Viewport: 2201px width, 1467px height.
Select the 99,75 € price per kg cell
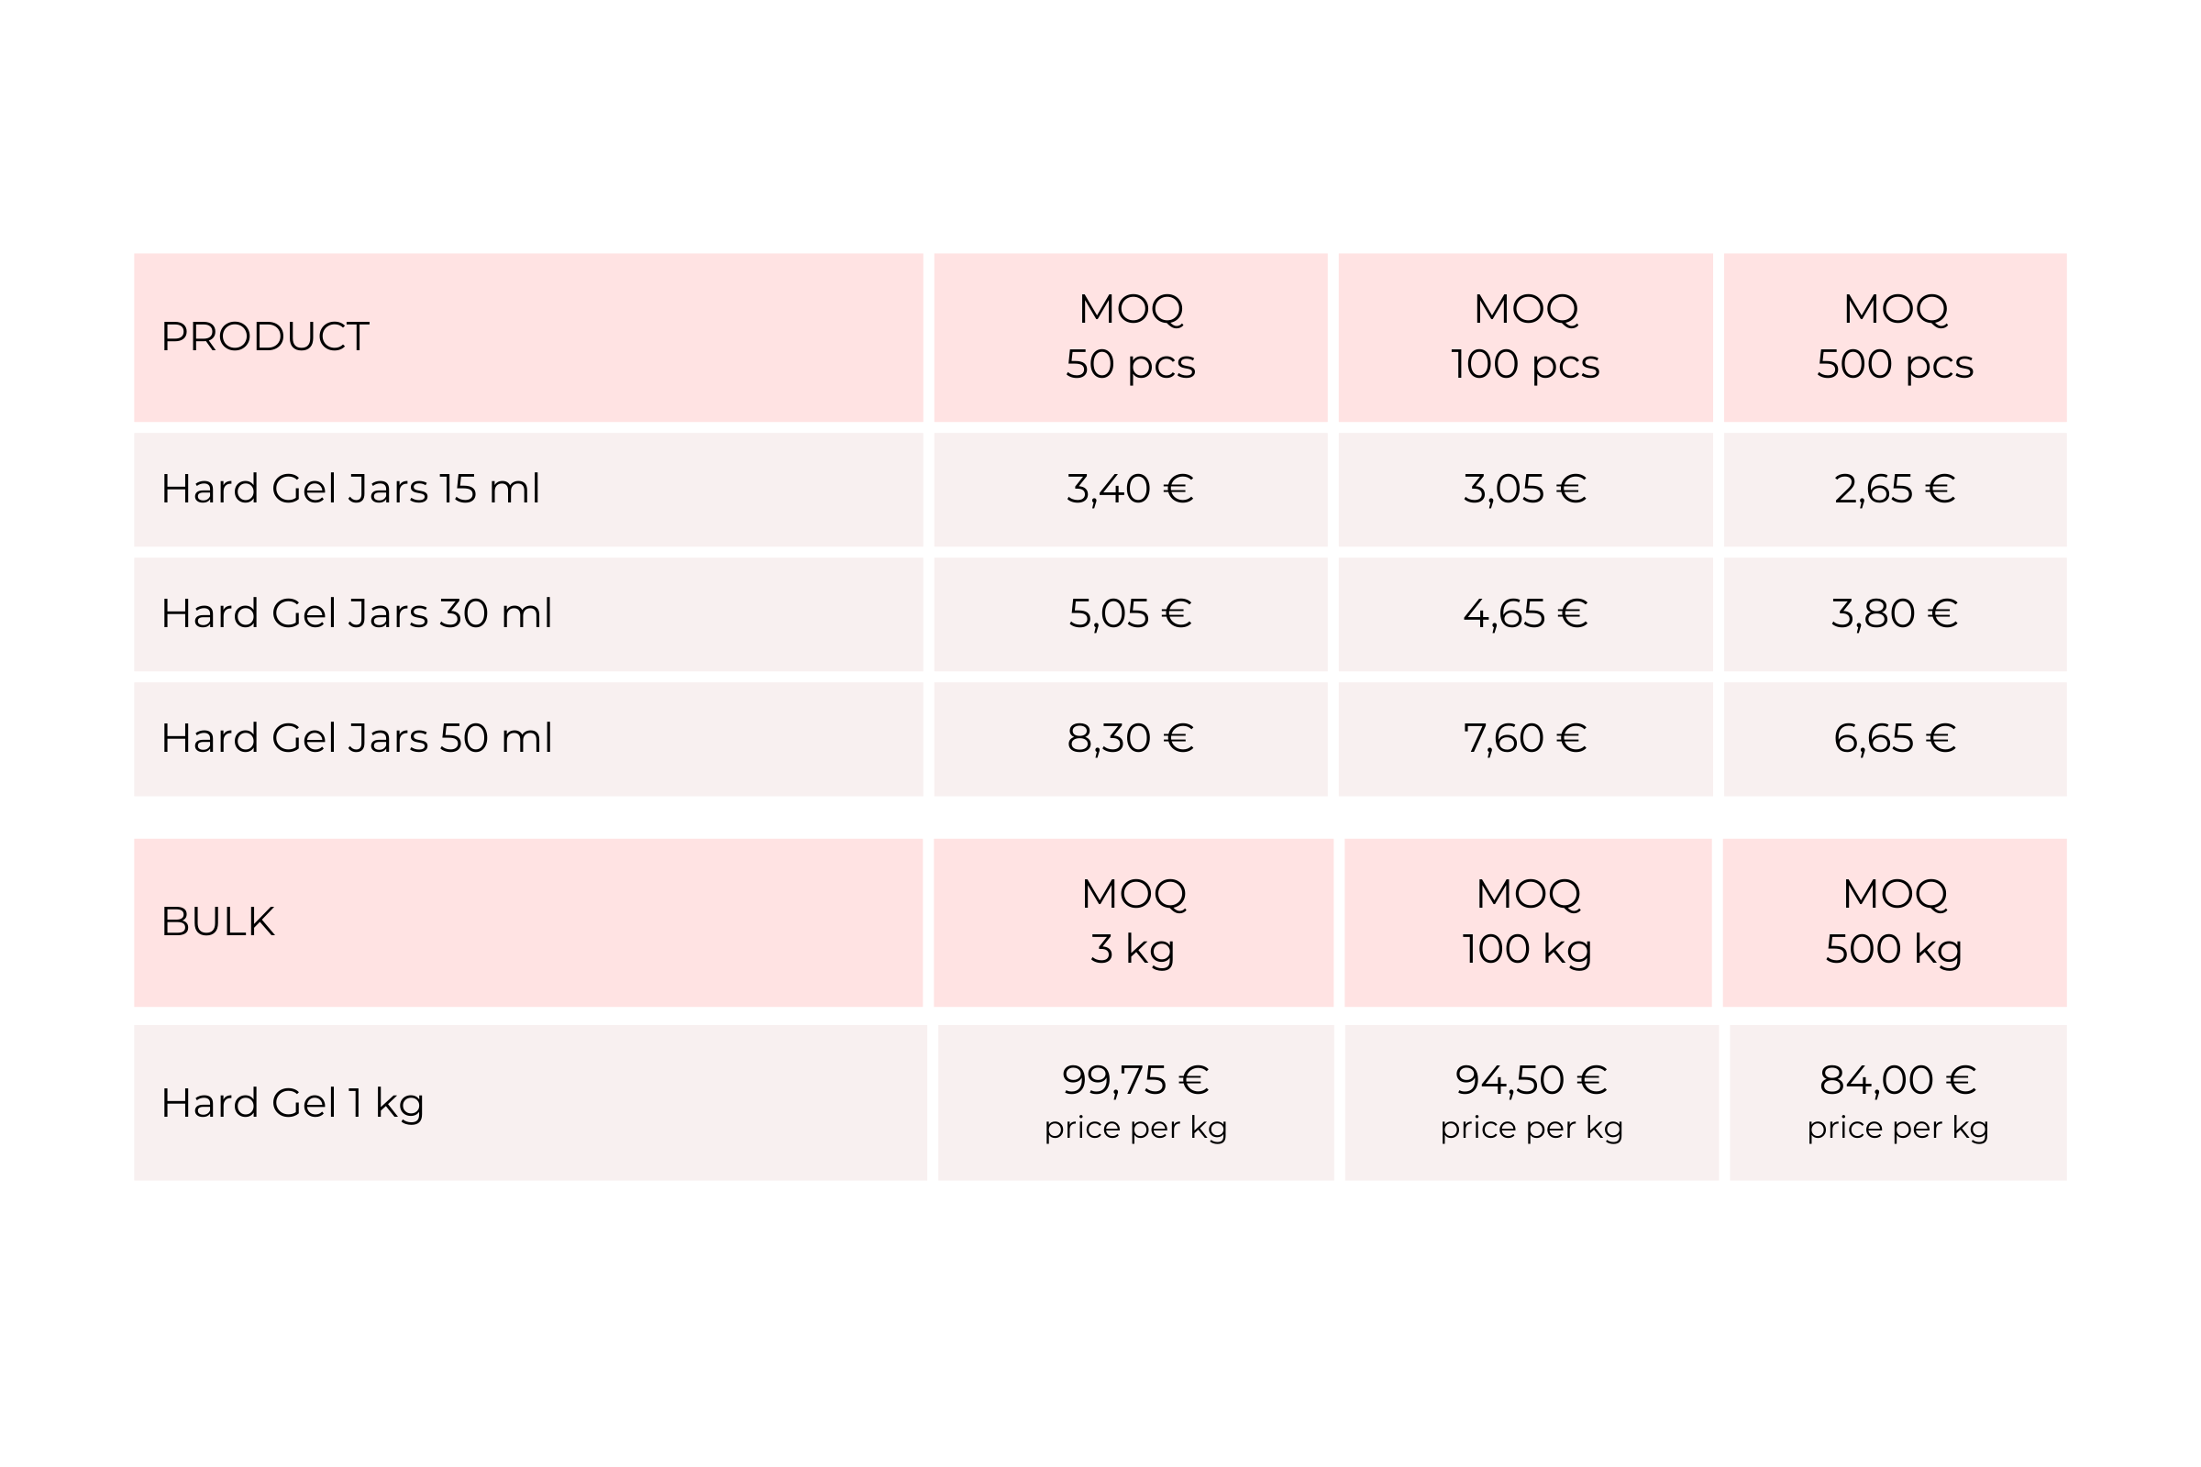pyautogui.click(x=1135, y=1101)
